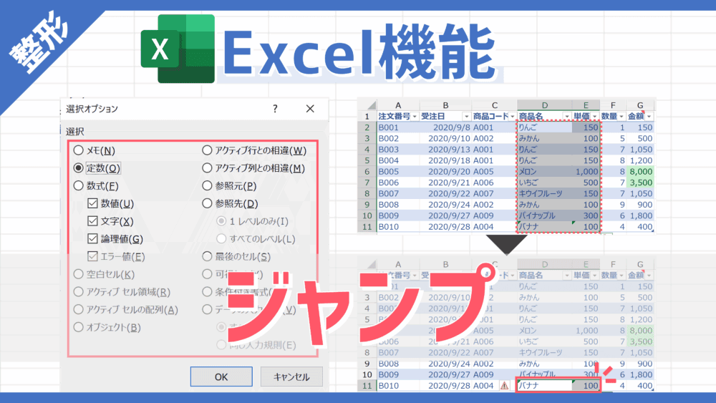Uncheck the 論理値(G) checkbox
Screen dimensions: 716x403
coord(92,239)
